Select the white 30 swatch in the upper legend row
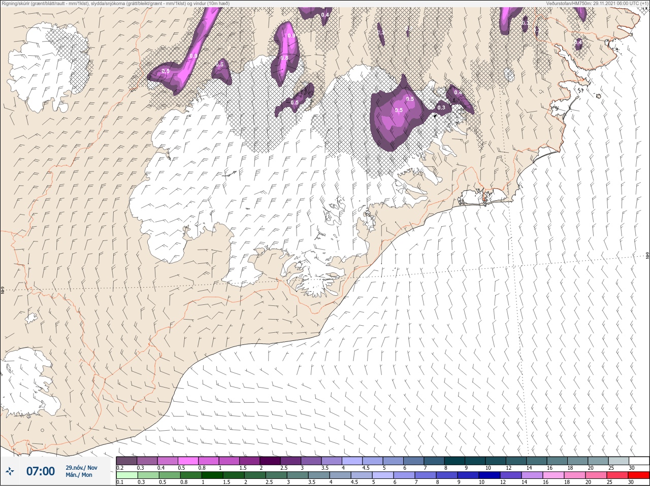 pyautogui.click(x=639, y=461)
